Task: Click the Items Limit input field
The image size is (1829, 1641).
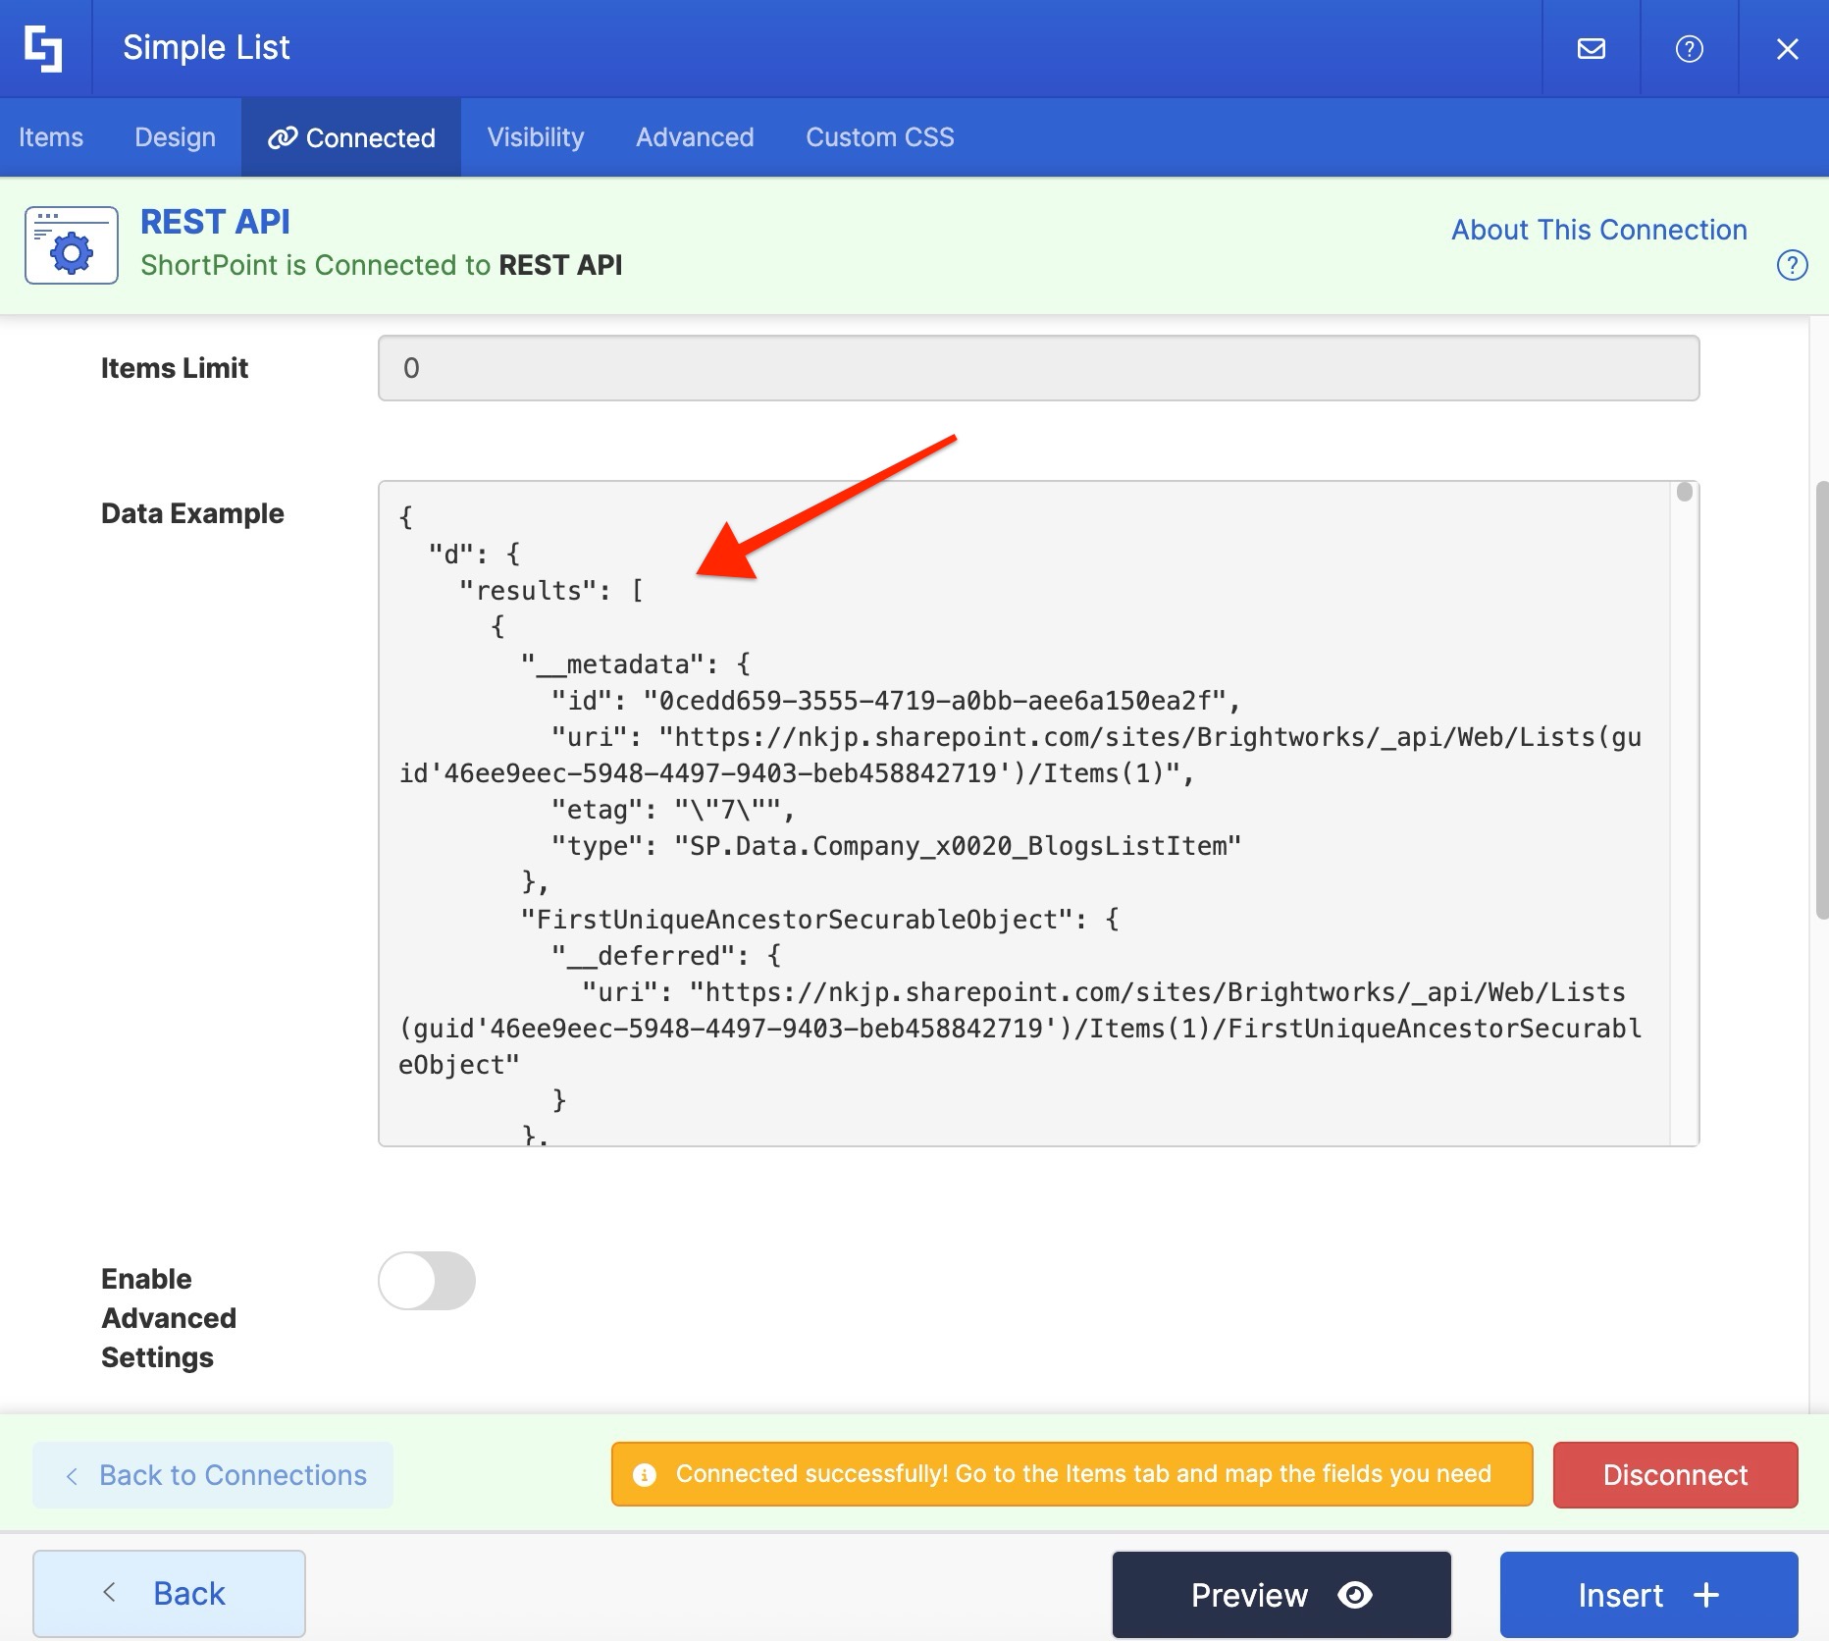Action: pyautogui.click(x=1038, y=368)
